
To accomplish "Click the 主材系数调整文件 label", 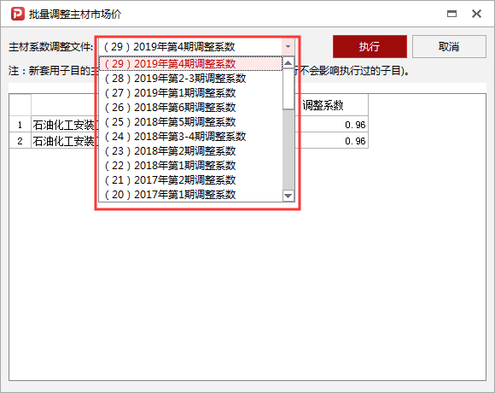I will coord(50,47).
